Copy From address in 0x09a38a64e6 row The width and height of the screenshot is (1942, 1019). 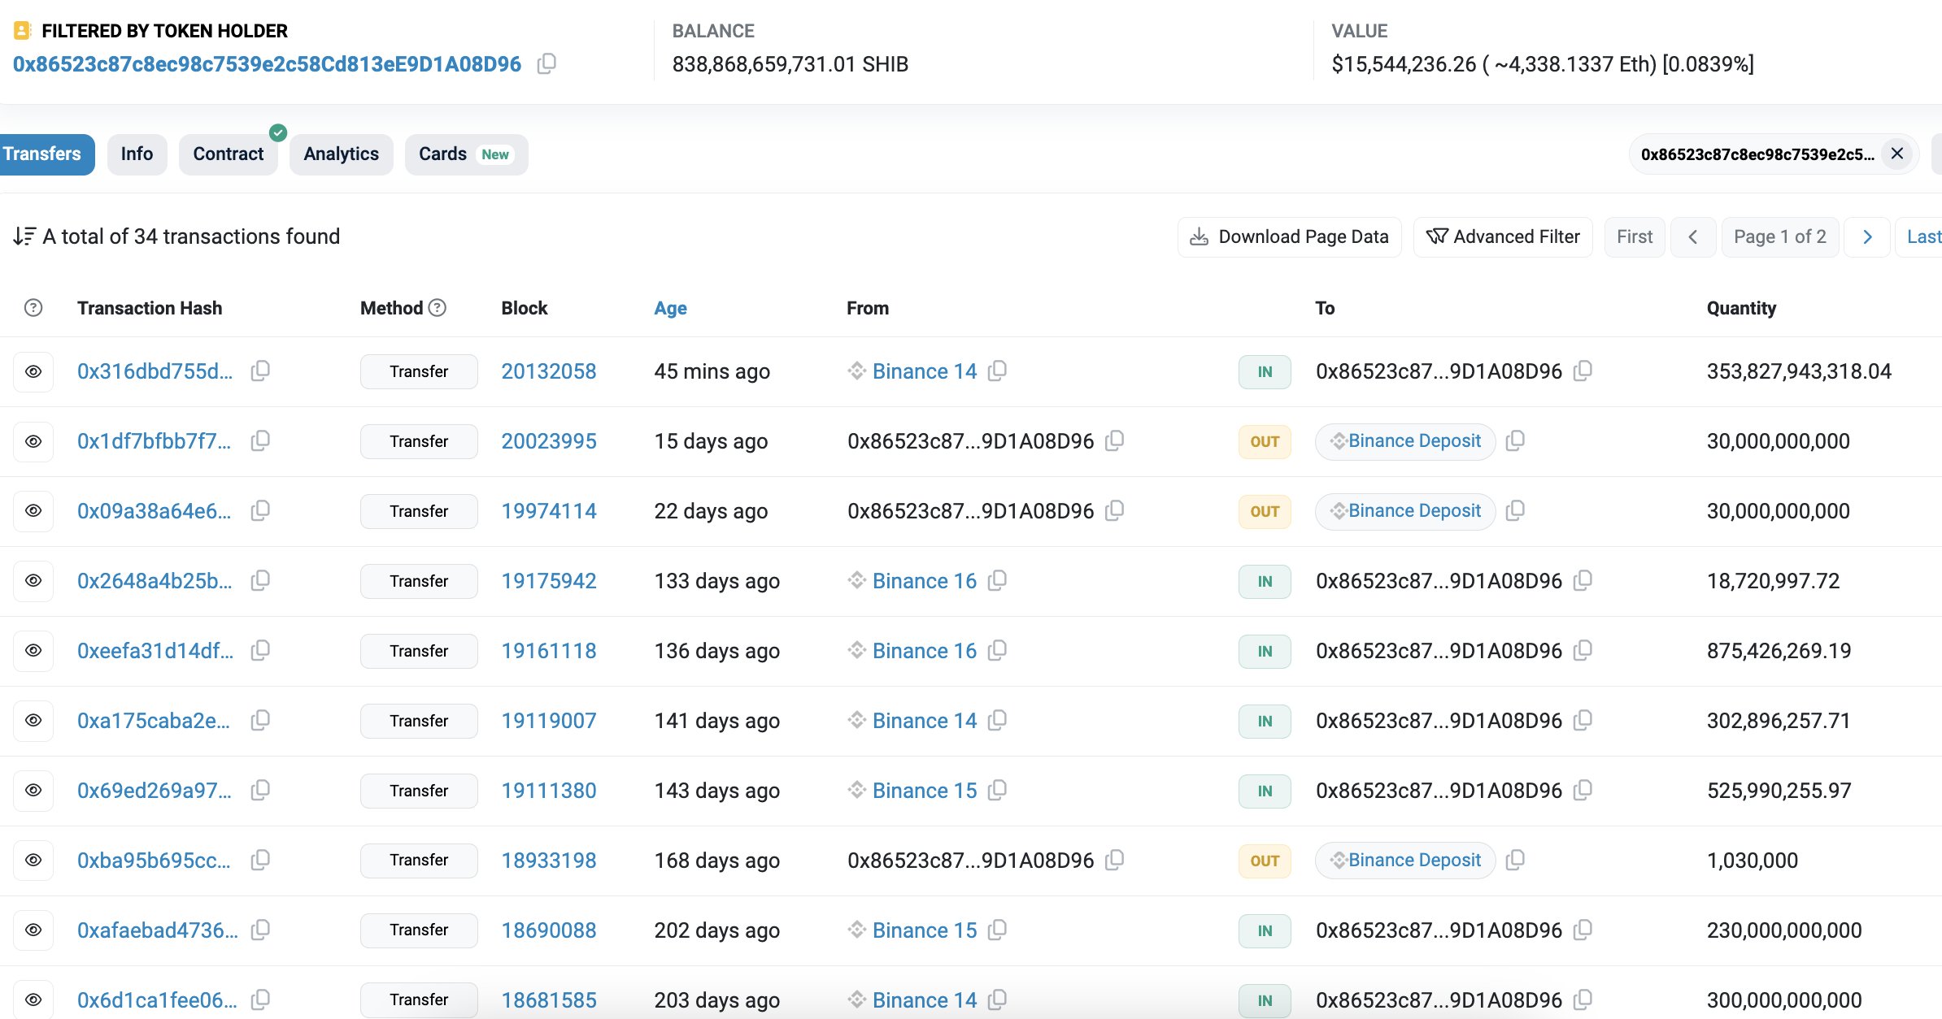coord(1115,511)
